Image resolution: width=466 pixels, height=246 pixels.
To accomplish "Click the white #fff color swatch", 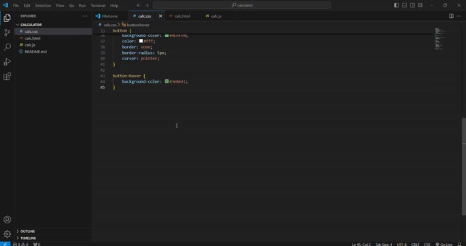I will click(x=141, y=41).
